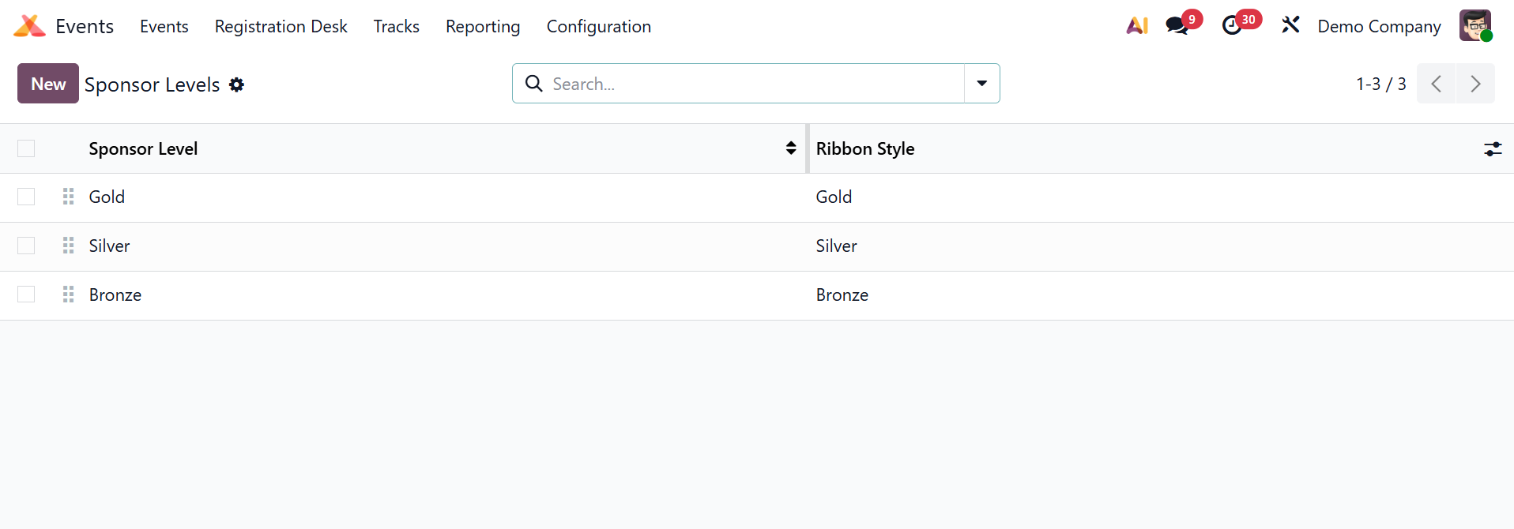
Task: Focus the Search input field
Action: (x=751, y=84)
